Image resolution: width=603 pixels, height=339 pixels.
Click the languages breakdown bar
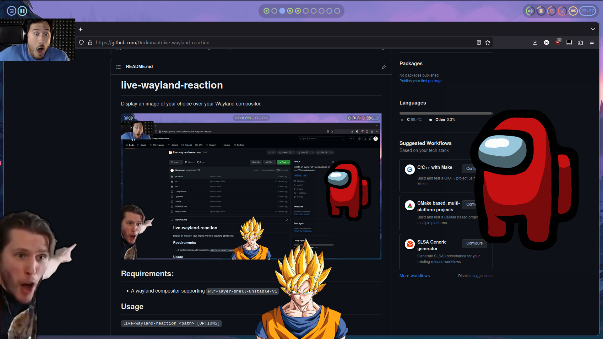point(445,113)
